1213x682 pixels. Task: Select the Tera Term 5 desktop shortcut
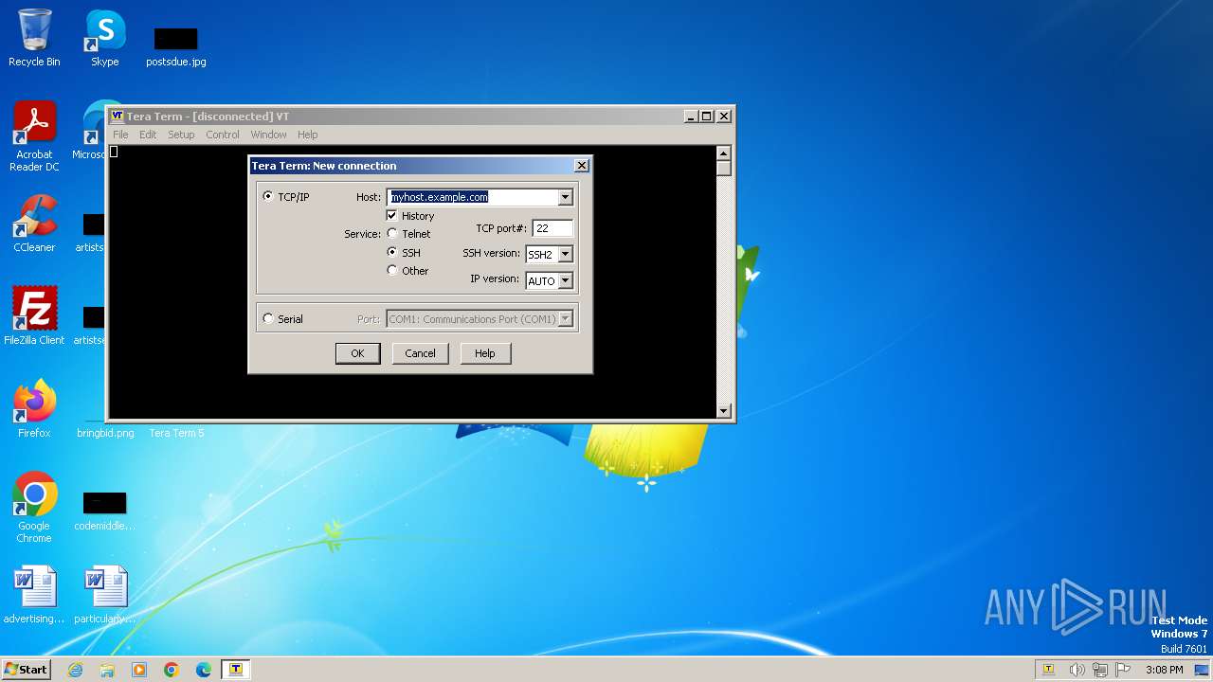(176, 433)
